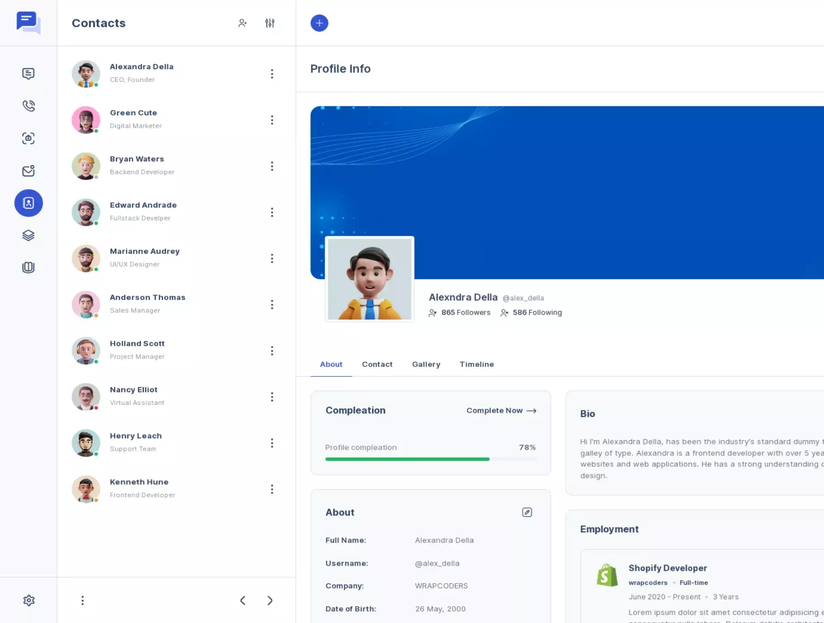824x623 pixels.
Task: Click Alexandra Della's large profile photo
Action: [x=369, y=279]
